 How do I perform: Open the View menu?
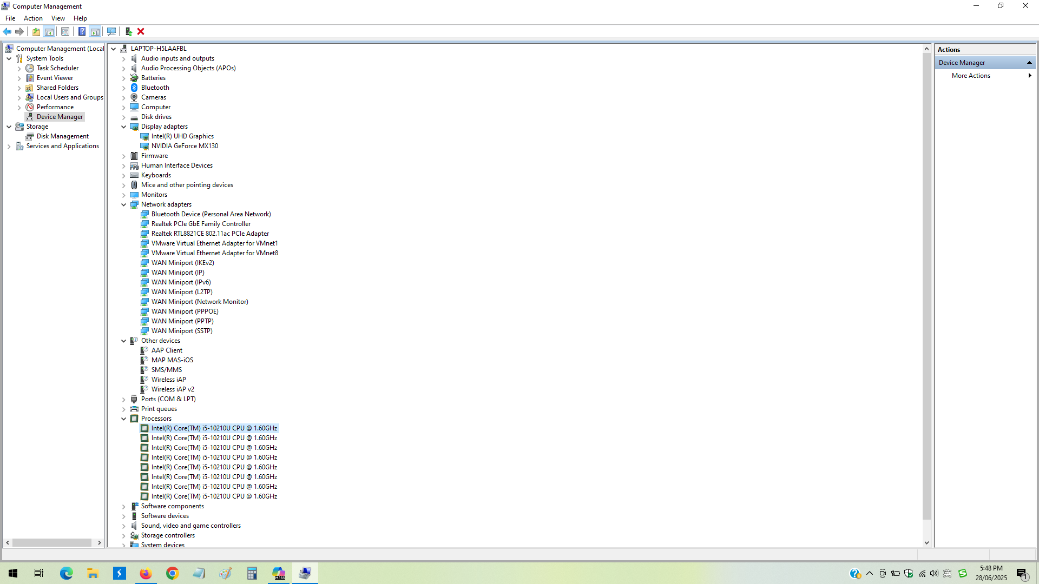click(x=58, y=18)
